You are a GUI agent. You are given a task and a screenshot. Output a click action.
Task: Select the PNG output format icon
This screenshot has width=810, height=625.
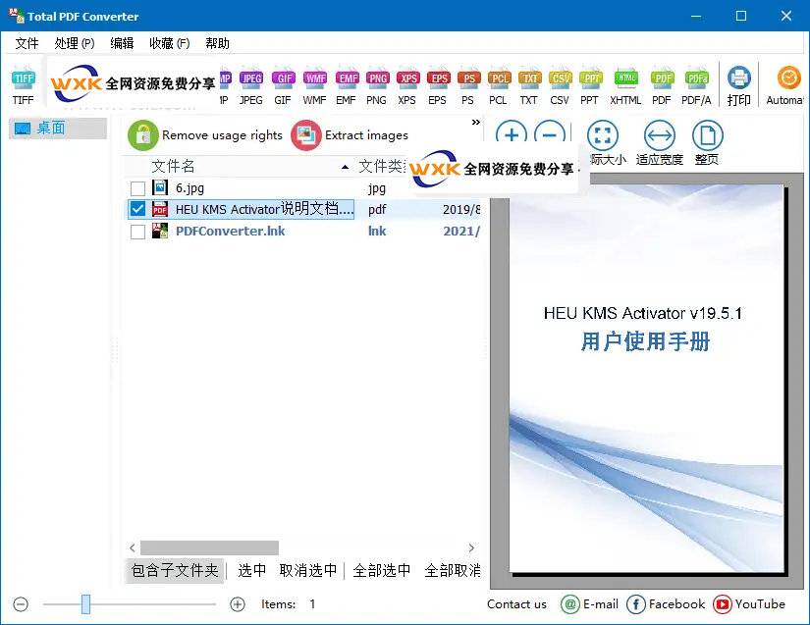[376, 84]
